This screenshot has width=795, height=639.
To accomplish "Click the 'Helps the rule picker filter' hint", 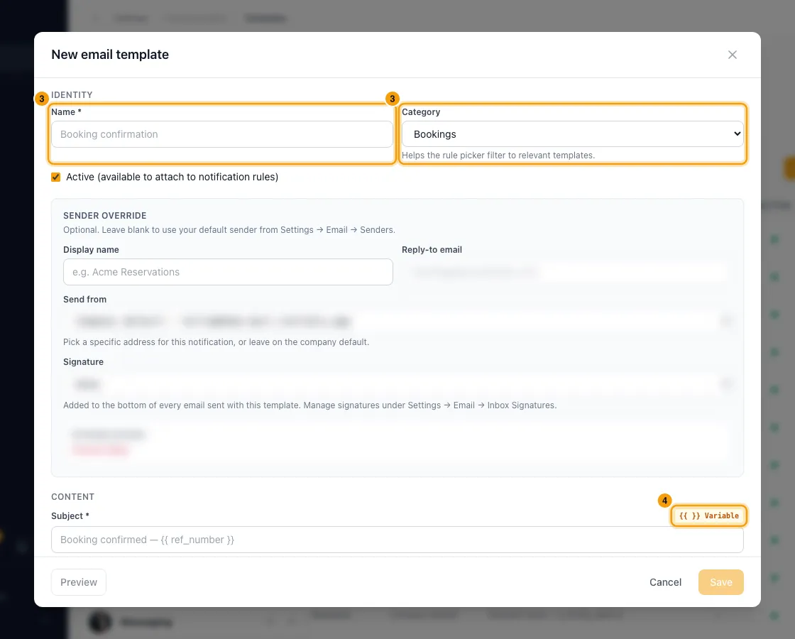I will pos(498,155).
